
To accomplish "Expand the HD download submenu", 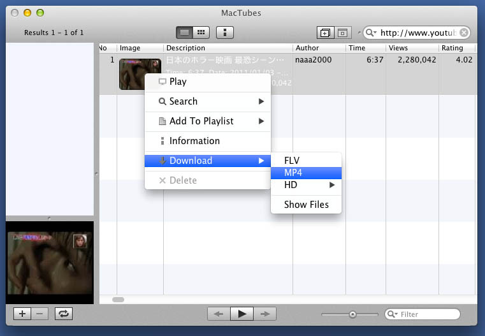I will click(x=306, y=185).
